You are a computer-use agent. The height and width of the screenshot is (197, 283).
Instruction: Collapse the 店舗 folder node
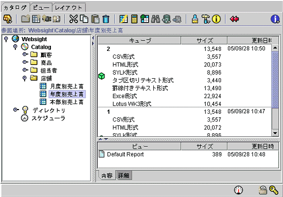pos(25,79)
